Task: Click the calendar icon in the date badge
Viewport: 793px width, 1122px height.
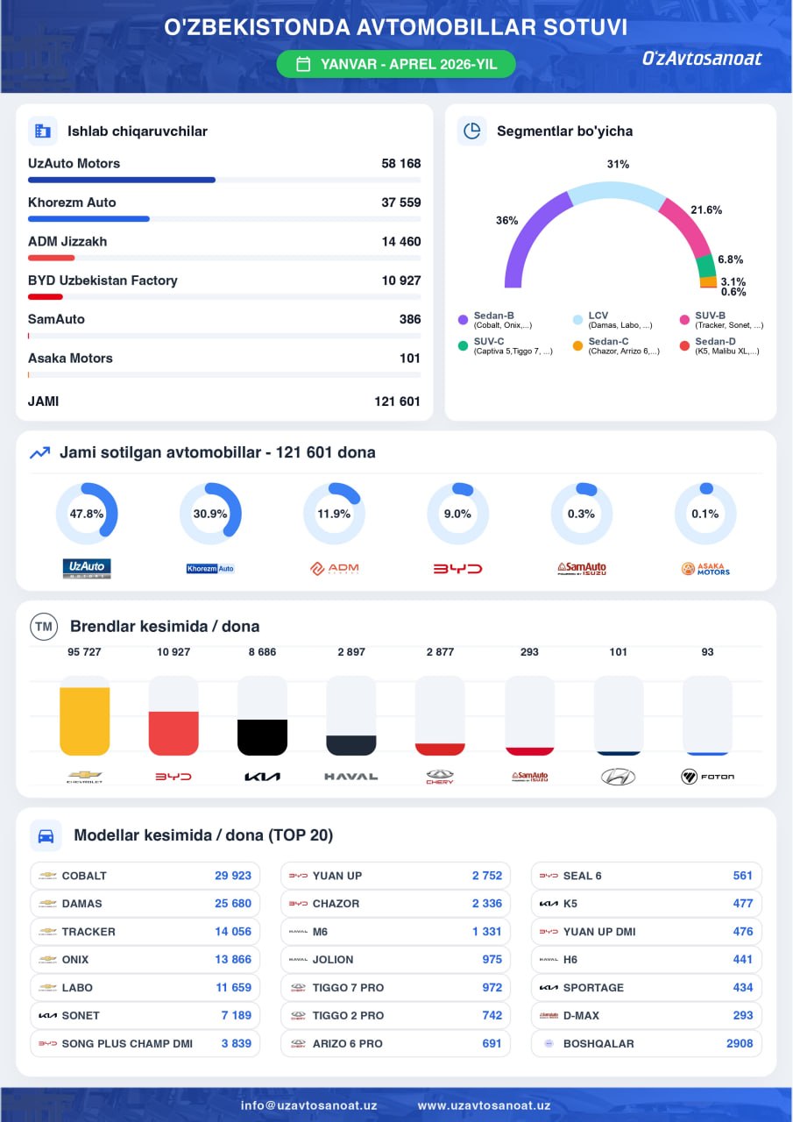Action: (x=303, y=64)
